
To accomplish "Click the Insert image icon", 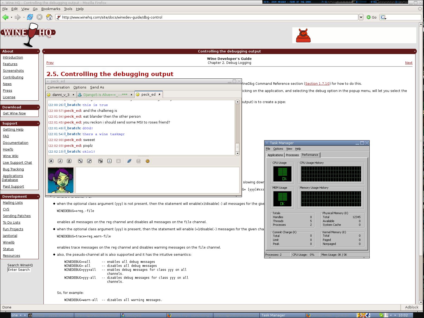I will click(x=138, y=161).
